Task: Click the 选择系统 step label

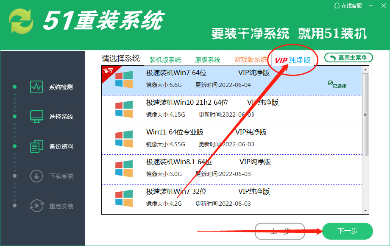Action: (61, 117)
